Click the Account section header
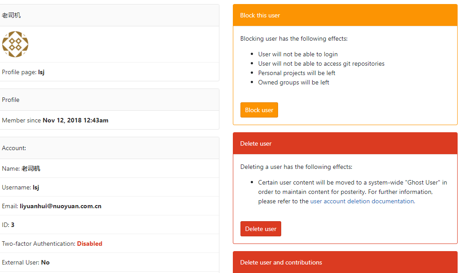 14,148
